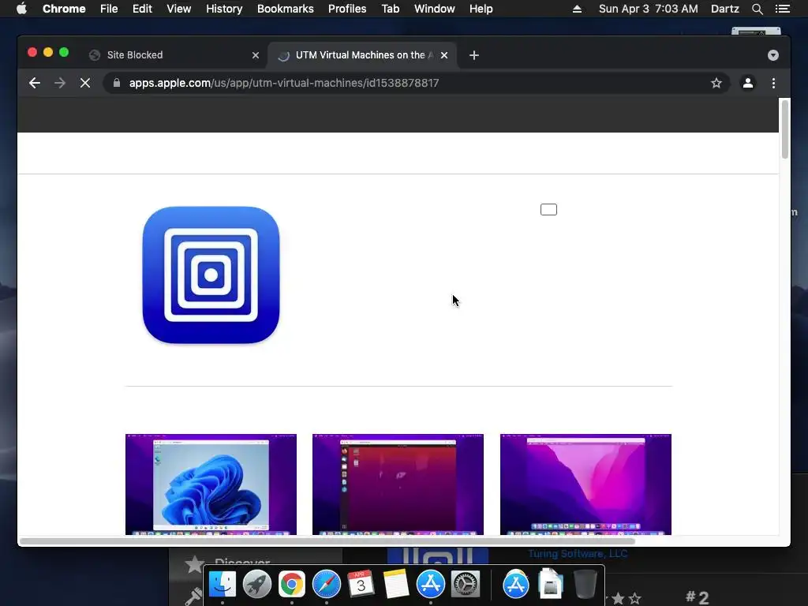
Task: Click the Chrome back arrow button
Action: (x=35, y=83)
